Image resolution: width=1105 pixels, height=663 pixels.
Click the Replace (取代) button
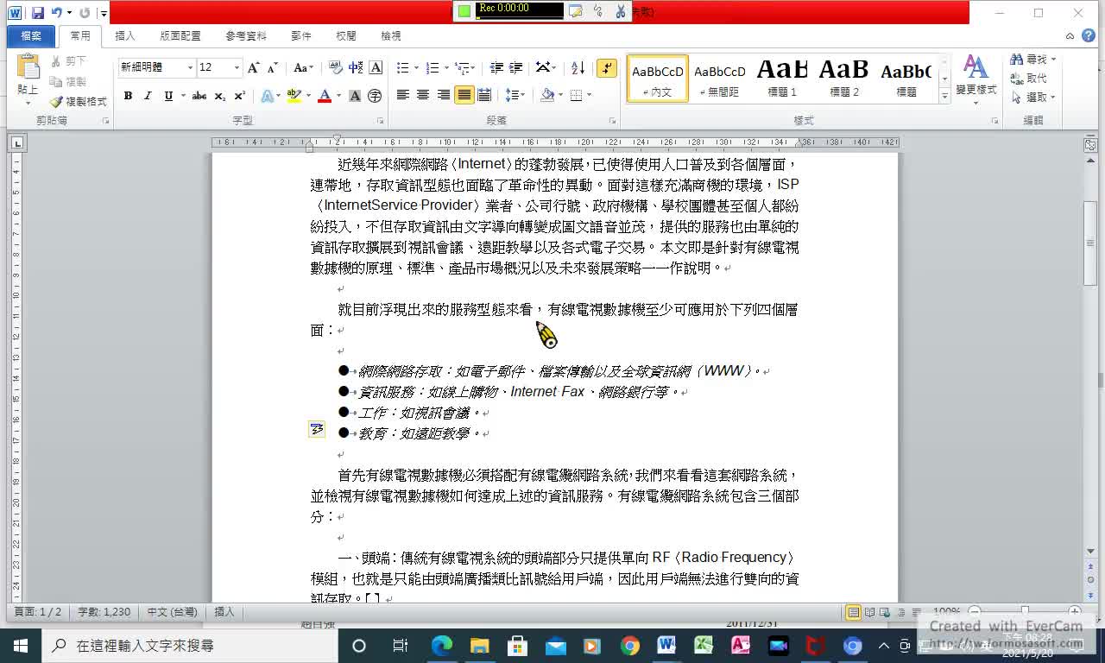1029,79
